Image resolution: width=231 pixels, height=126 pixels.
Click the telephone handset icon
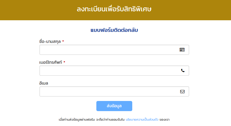(x=183, y=71)
